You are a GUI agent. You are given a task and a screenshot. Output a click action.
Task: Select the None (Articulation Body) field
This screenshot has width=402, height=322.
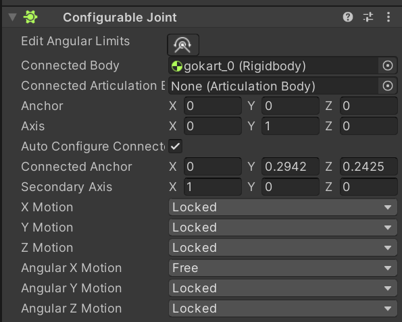tap(274, 86)
